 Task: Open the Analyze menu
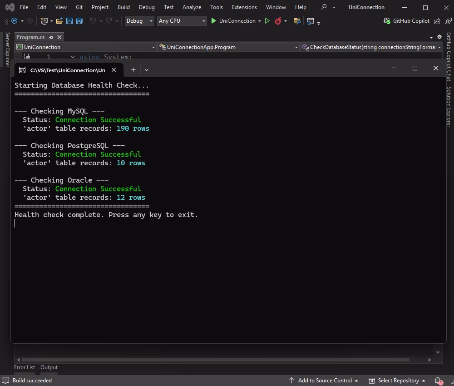pos(192,7)
